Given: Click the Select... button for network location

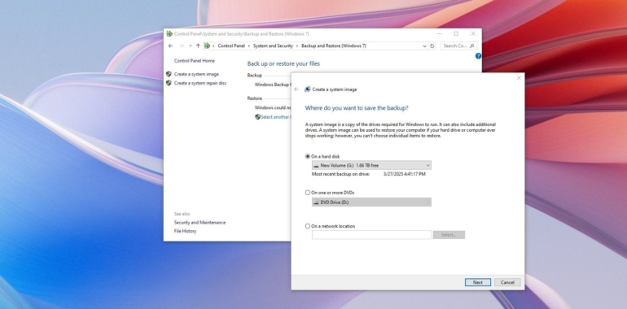Looking at the screenshot, I should point(449,235).
